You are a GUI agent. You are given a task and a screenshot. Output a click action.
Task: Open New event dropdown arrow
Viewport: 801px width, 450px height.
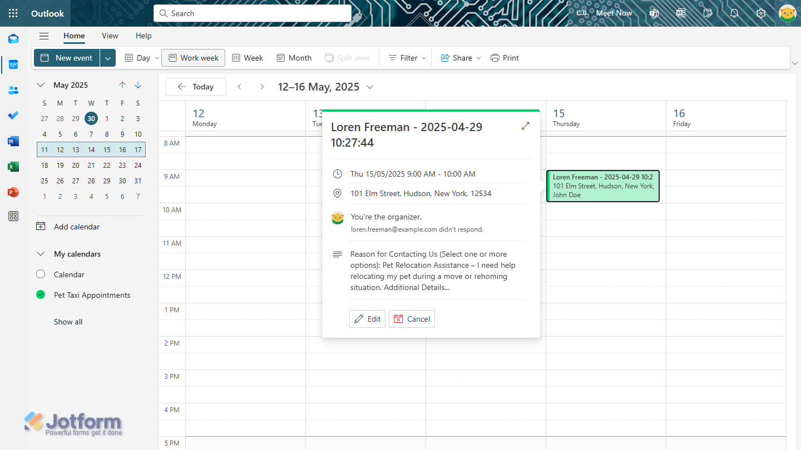point(108,58)
